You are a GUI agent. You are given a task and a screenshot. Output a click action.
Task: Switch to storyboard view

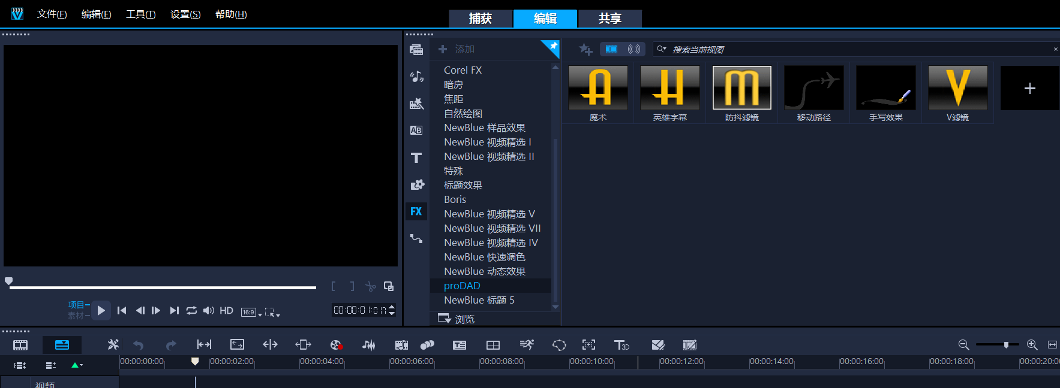(x=20, y=345)
